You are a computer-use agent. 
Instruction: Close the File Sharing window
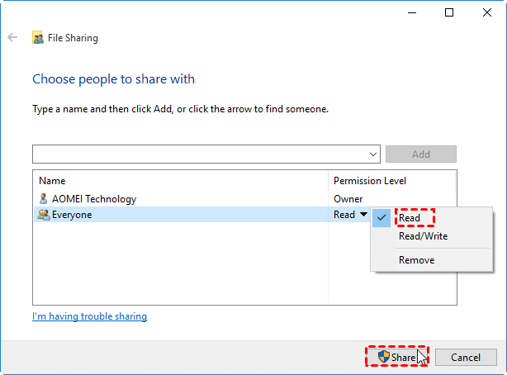tap(486, 12)
